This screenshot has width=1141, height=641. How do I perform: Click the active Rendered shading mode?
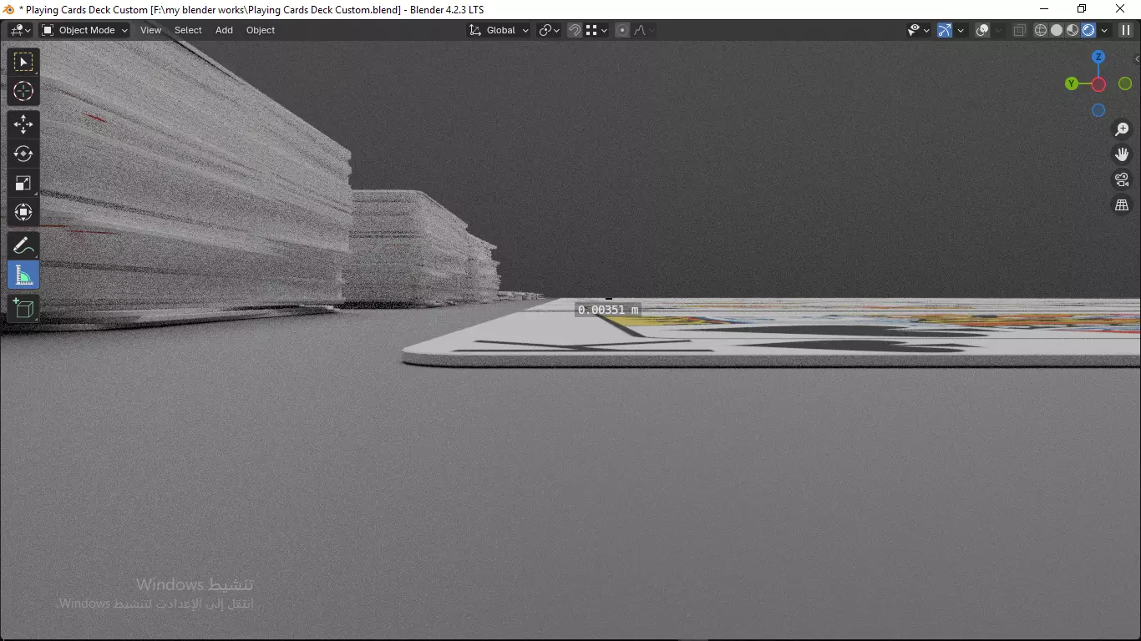[1088, 30]
